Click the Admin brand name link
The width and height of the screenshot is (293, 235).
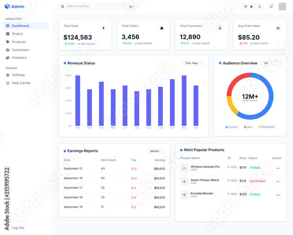click(18, 6)
